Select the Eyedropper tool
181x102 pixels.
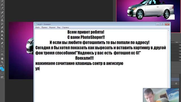2,8
